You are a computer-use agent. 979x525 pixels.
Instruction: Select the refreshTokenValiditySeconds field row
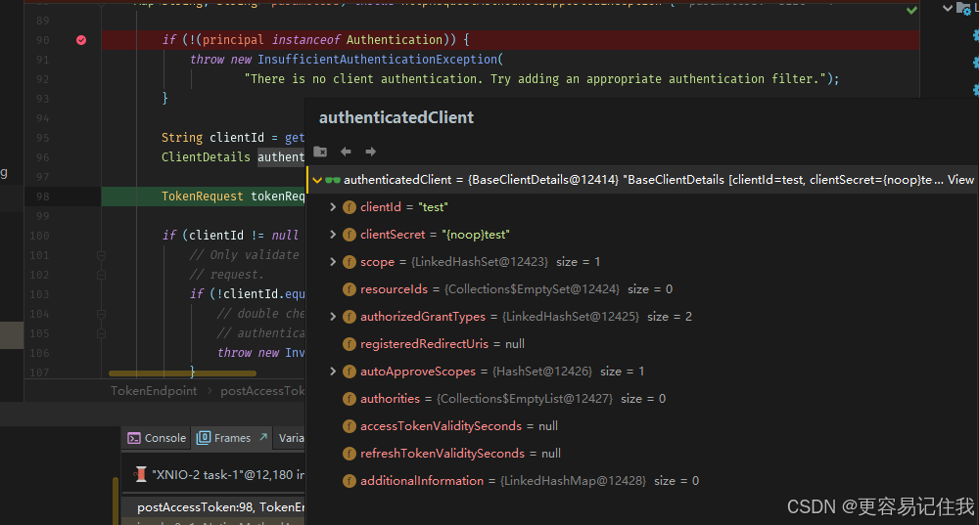(x=642, y=454)
